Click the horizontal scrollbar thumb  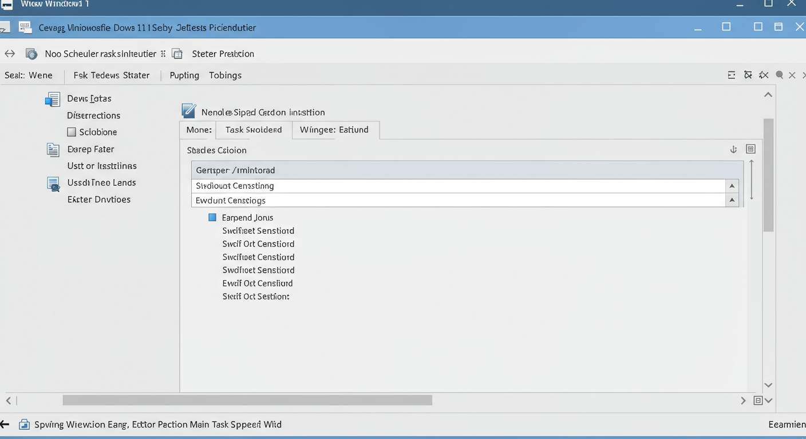[x=247, y=401]
